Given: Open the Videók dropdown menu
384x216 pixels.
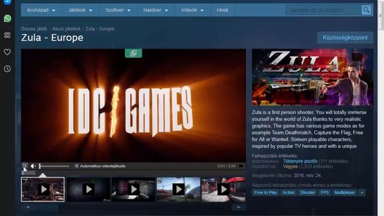Looking at the screenshot, I should point(192,10).
